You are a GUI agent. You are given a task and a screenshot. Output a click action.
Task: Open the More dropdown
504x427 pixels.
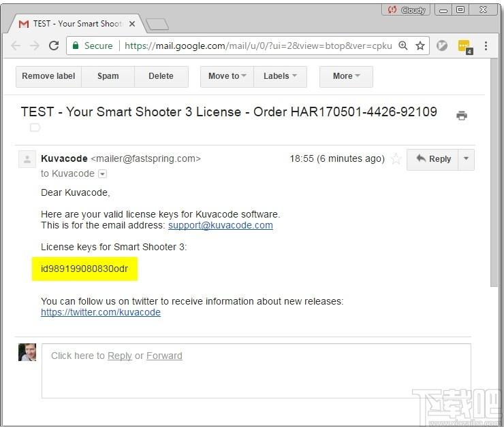point(346,76)
